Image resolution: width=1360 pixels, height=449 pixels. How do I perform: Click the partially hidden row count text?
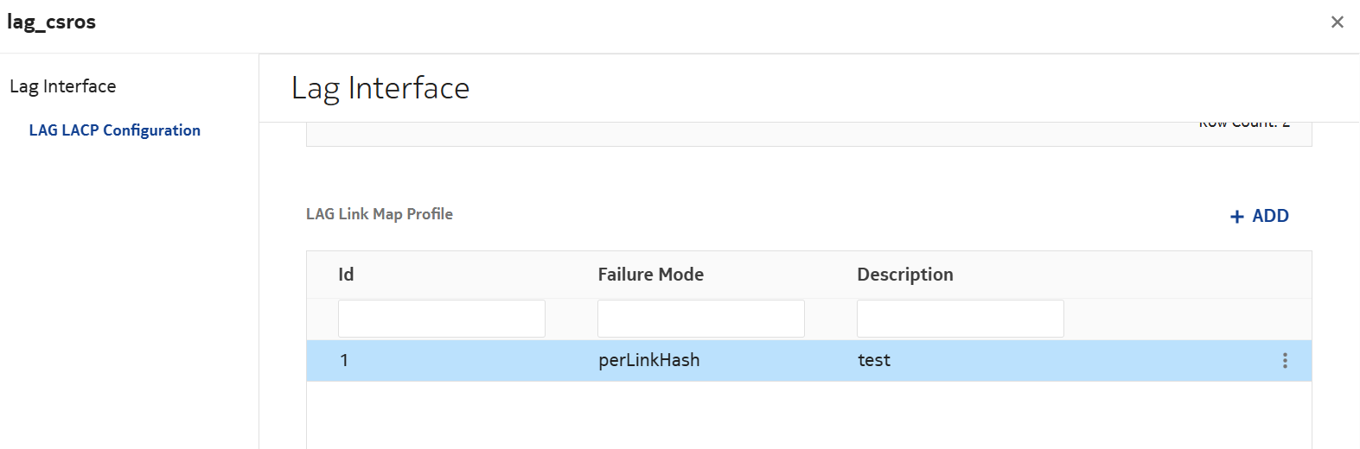click(1243, 125)
